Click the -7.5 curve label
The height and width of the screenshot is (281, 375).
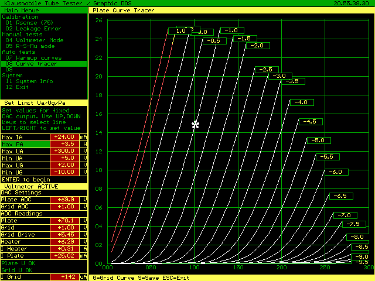click(354, 224)
